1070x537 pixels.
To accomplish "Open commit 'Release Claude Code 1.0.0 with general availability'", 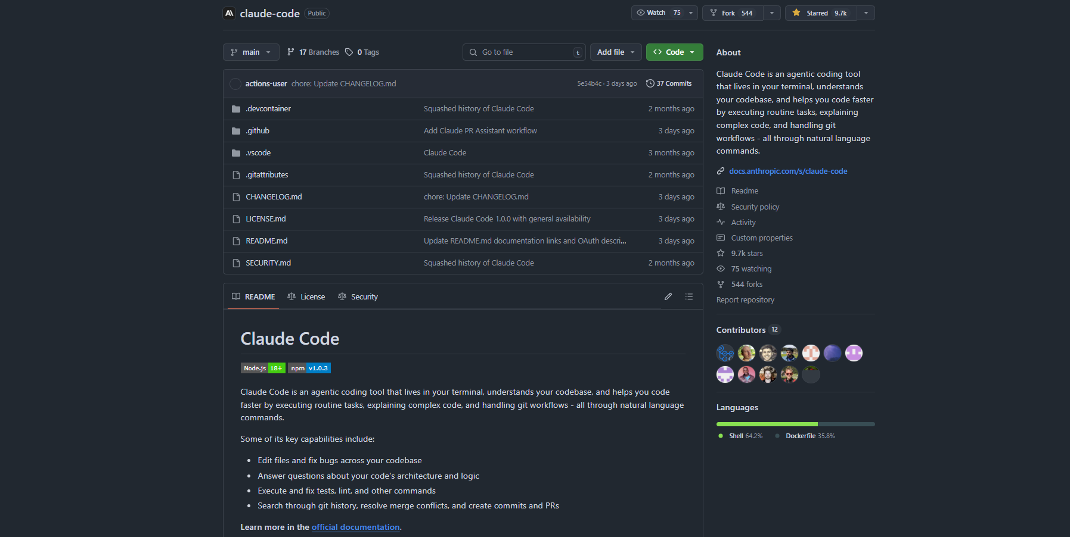I will (x=507, y=219).
